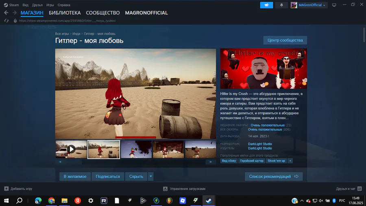Open the Справка menu

64,5
